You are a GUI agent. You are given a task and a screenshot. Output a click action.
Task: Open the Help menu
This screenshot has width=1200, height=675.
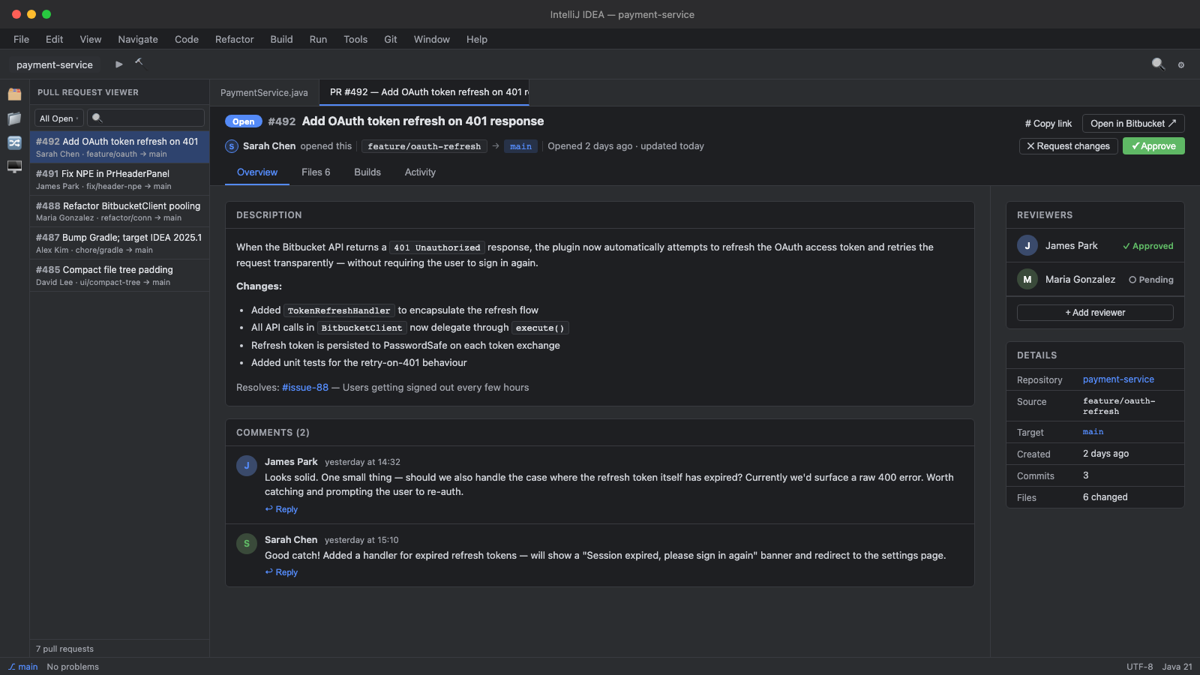[477, 39]
